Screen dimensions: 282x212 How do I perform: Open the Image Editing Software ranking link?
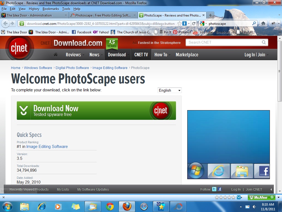coord(47,147)
